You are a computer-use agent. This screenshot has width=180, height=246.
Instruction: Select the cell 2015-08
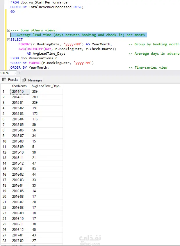click(20, 141)
